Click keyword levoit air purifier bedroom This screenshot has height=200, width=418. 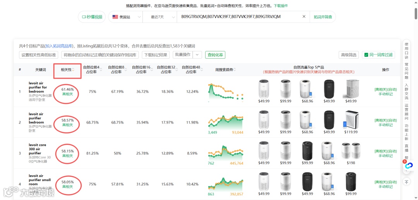pyautogui.click(x=36, y=118)
